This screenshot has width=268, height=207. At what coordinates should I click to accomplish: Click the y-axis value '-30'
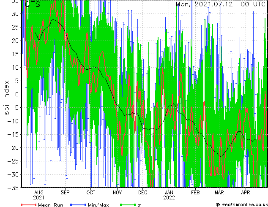(x=13, y=174)
